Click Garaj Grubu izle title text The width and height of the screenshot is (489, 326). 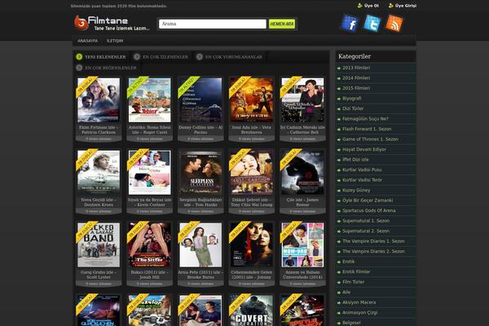99,275
